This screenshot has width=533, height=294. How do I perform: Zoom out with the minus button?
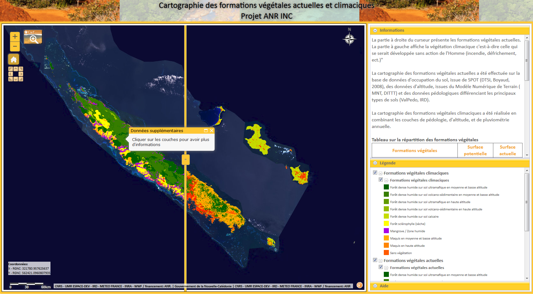[x=15, y=47]
